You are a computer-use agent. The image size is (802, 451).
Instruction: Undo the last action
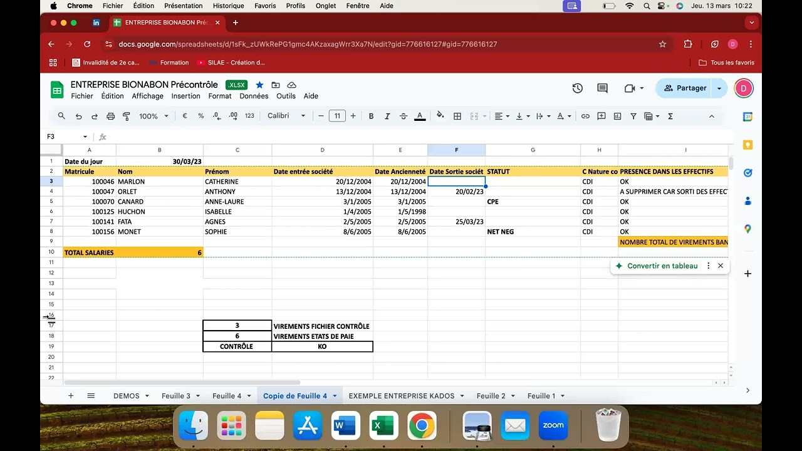tap(78, 116)
